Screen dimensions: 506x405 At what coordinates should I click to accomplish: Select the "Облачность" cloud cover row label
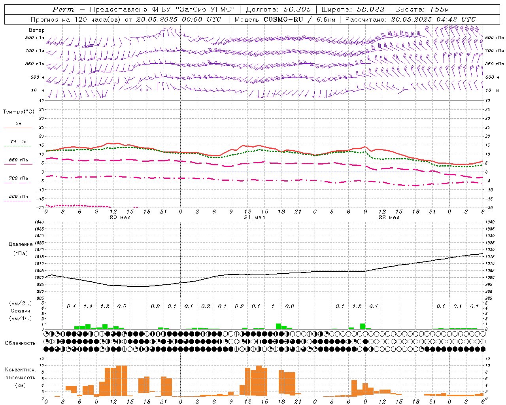[20, 343]
